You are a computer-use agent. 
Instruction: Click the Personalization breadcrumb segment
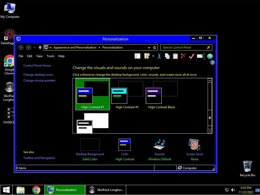point(112,47)
